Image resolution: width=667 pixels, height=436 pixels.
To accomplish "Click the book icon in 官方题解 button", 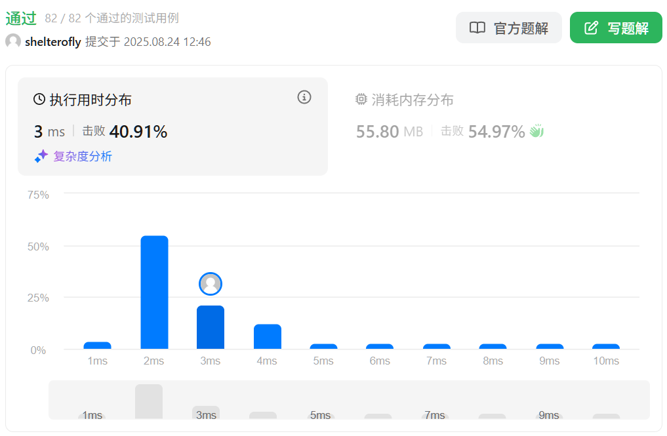I will tap(477, 28).
